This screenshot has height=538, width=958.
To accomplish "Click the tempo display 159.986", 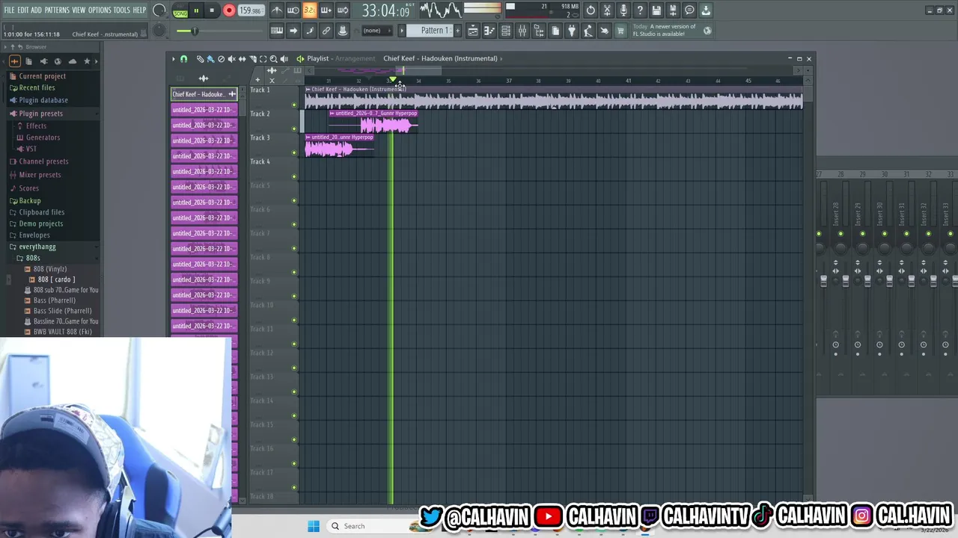I will [250, 10].
